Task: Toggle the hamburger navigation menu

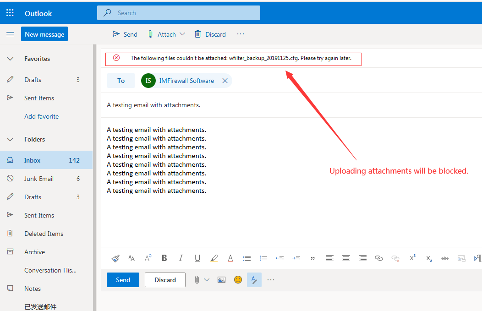Action: click(10, 34)
